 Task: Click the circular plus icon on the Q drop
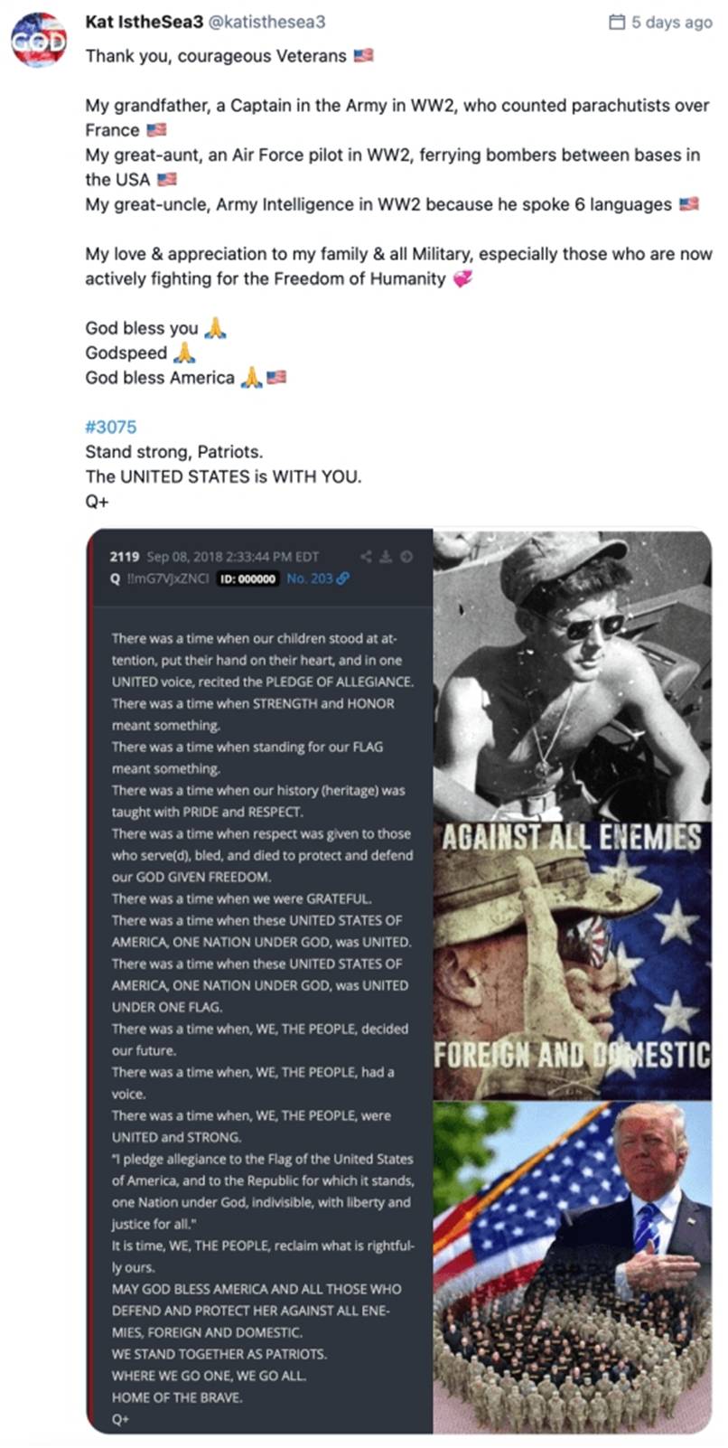click(406, 557)
